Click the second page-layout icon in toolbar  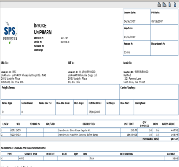click(165, 5)
